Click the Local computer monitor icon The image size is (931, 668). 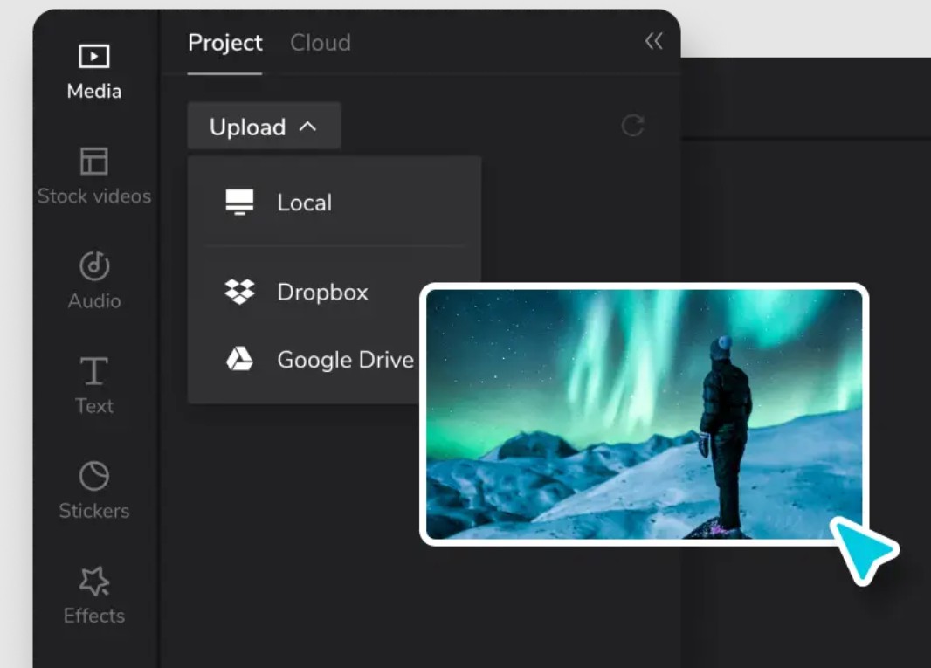click(x=239, y=203)
